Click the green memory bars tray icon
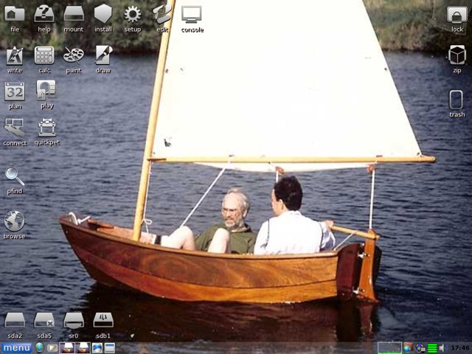 click(x=432, y=348)
